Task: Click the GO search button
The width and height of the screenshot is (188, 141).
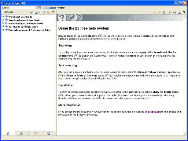Action: [39, 8]
